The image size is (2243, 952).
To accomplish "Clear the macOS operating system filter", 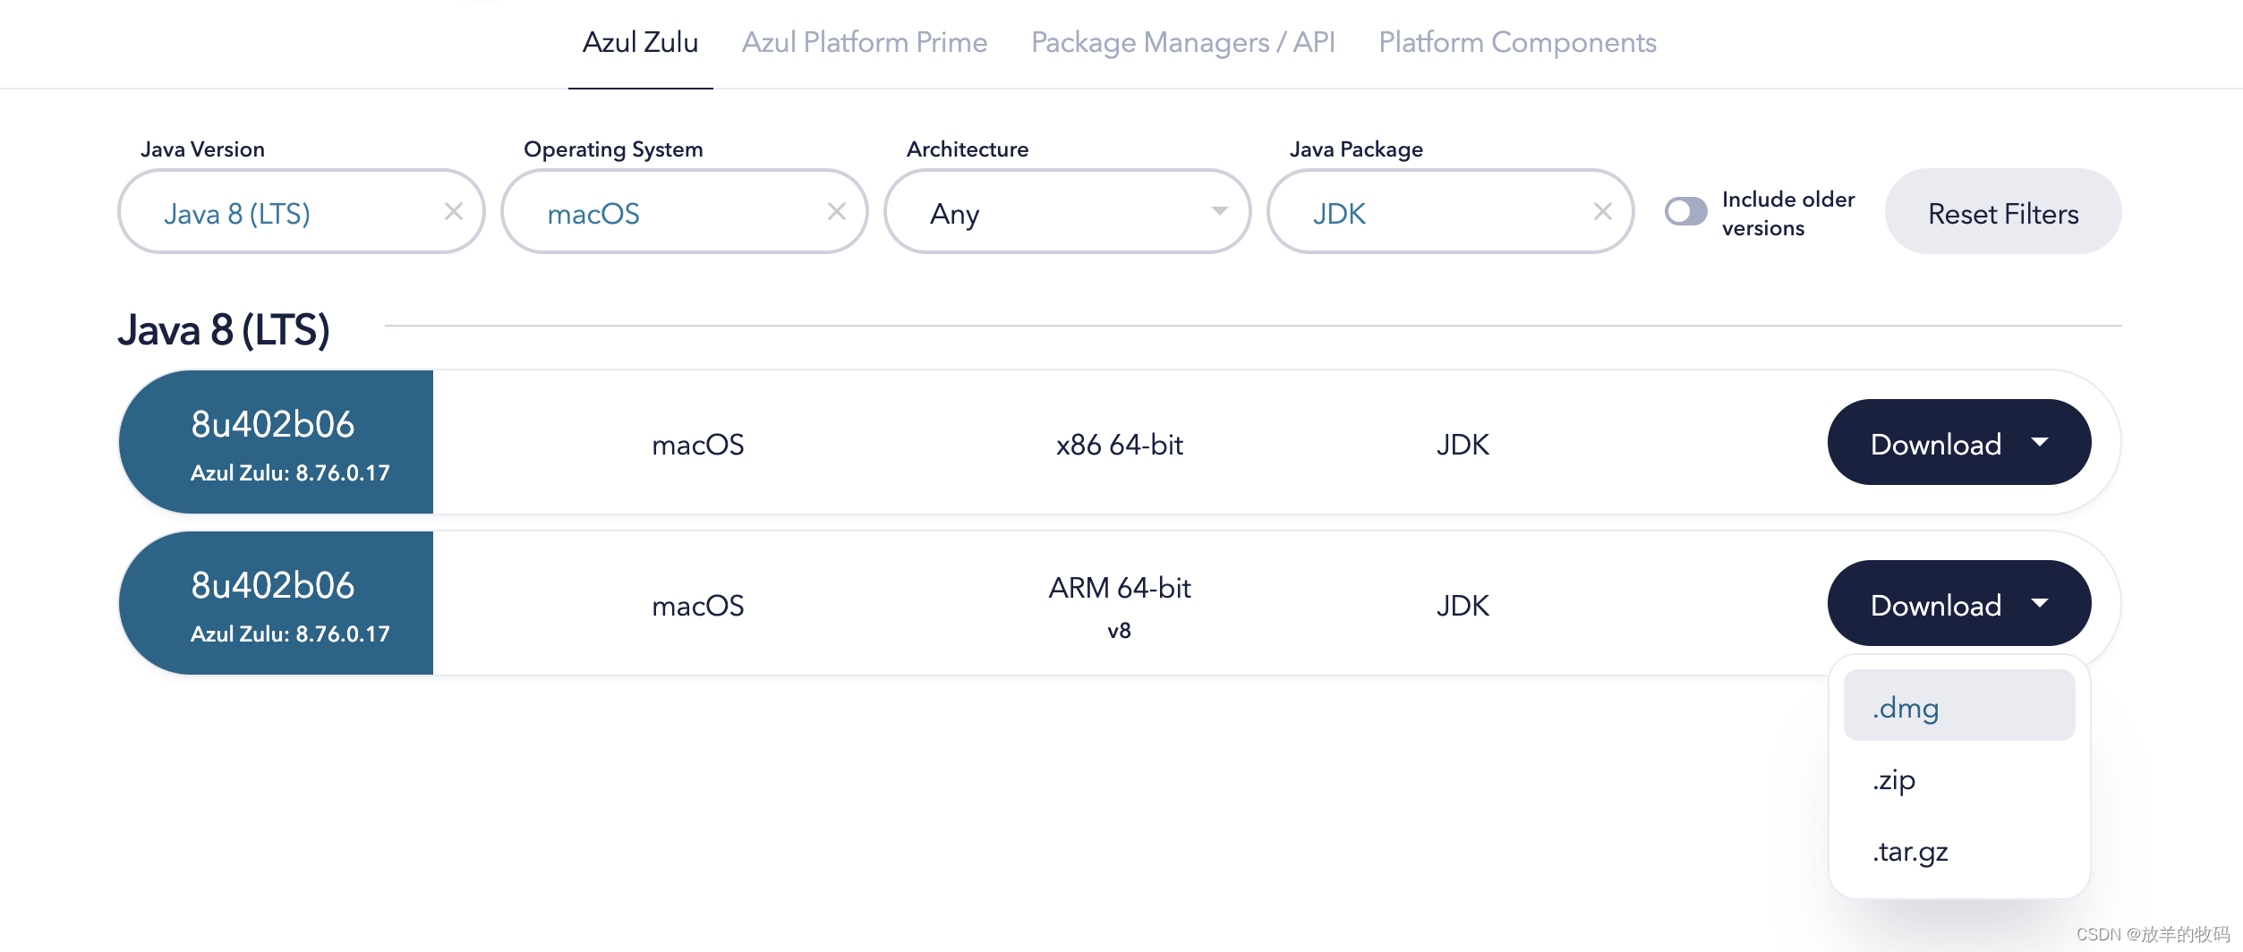I will 837,211.
